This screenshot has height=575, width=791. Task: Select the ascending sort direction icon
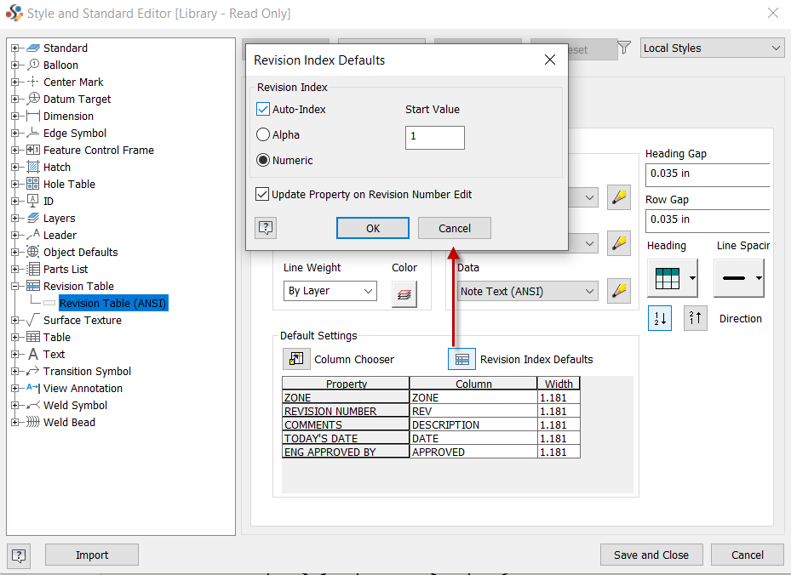(x=659, y=318)
